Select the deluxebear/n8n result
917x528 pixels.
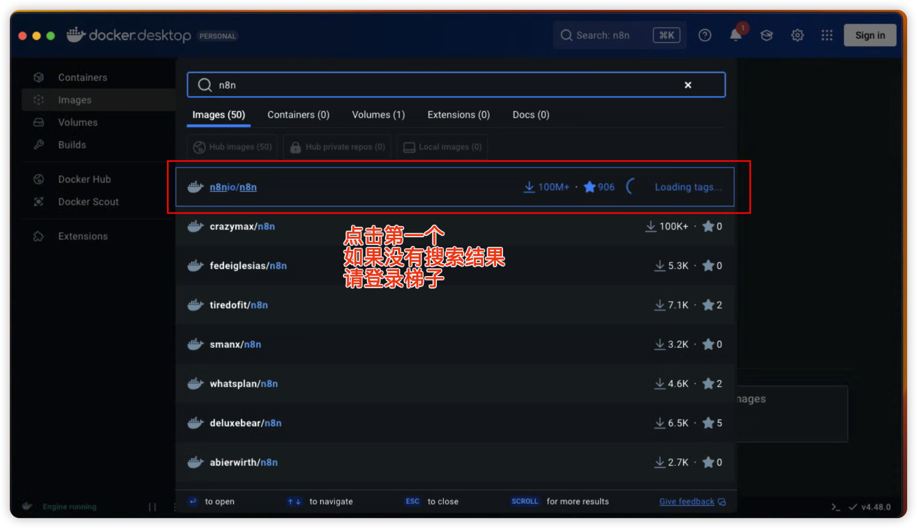pyautogui.click(x=455, y=423)
